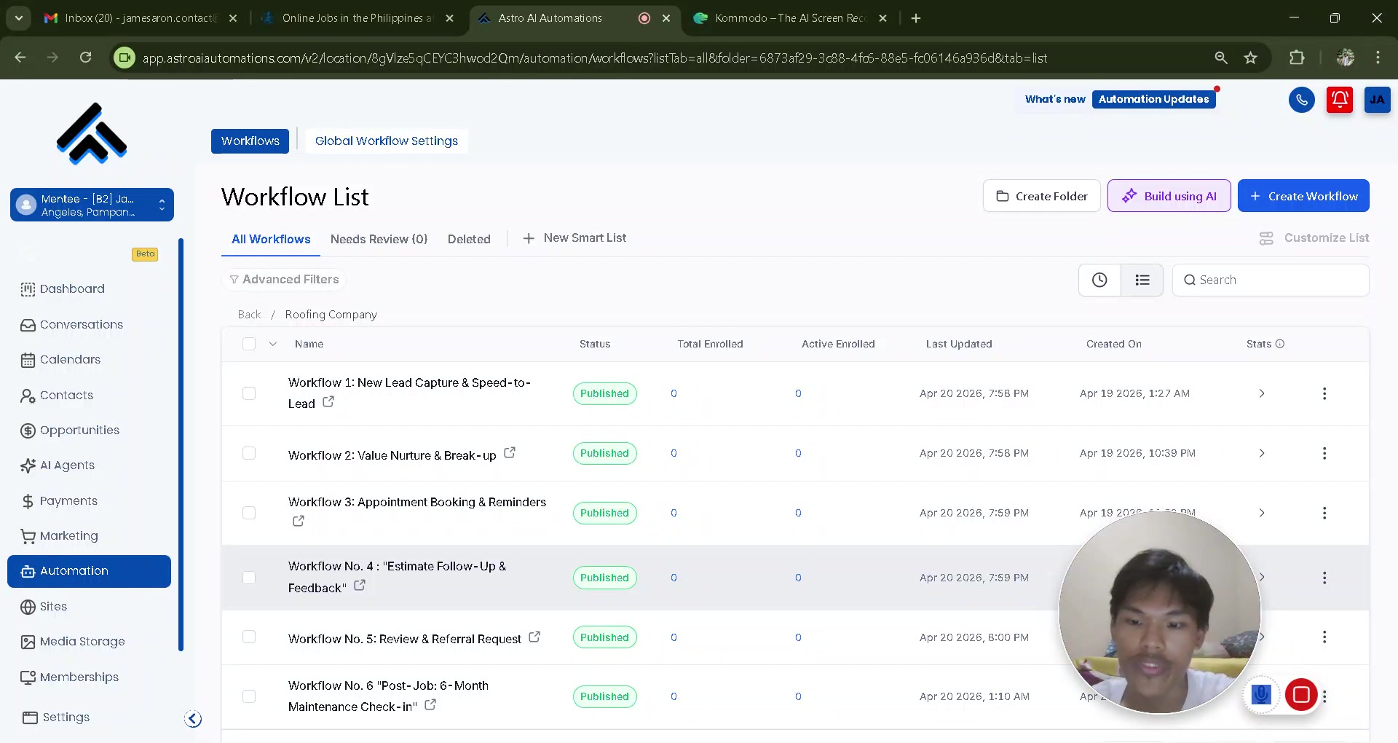Click the microphone icon on recorder
Viewport: 1398px width, 743px height.
click(1261, 694)
